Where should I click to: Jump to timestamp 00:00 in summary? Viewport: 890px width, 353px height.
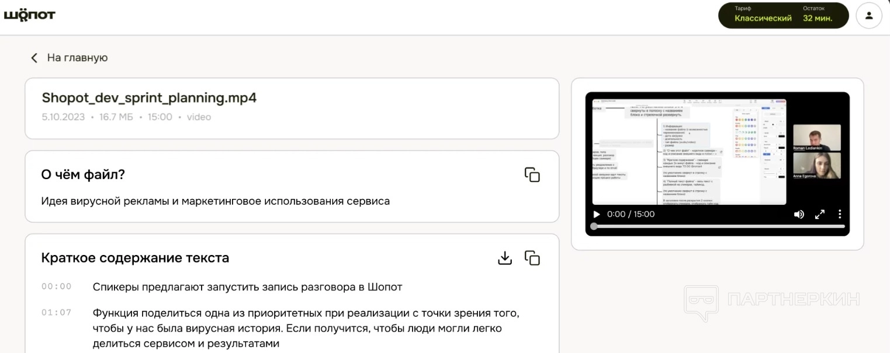(x=57, y=286)
